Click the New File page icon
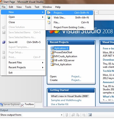The image size is (114, 121). click(x=49, y=22)
